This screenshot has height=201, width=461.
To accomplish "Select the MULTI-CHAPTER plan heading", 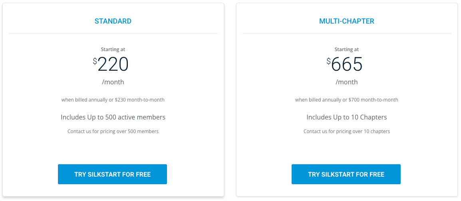I will tap(347, 21).
